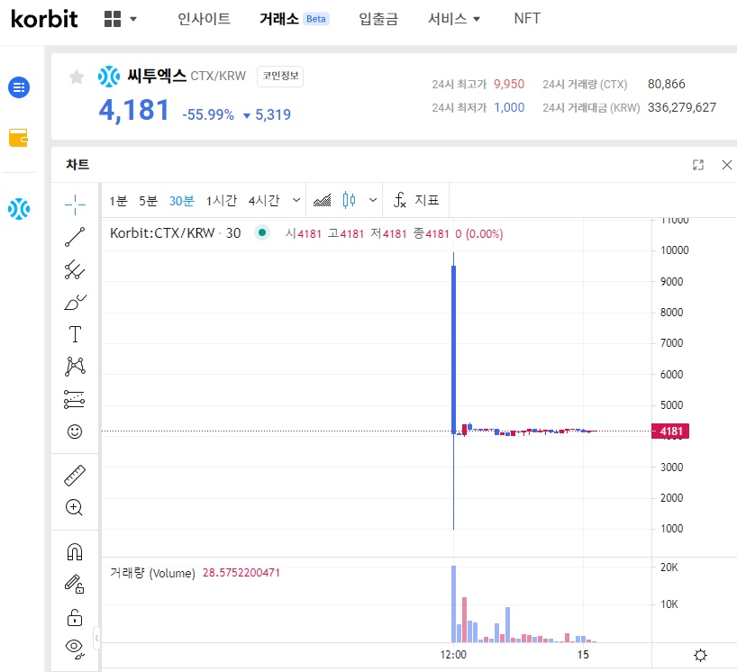The width and height of the screenshot is (737, 672).
Task: Open the 지표 indicators menu
Action: click(x=416, y=200)
